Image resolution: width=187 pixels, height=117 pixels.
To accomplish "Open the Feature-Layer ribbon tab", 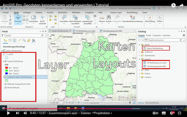I will (116, 12).
